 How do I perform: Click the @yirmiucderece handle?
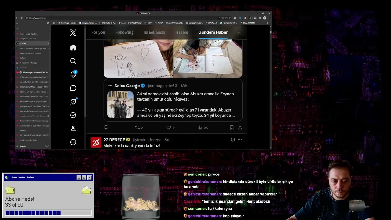pyautogui.click(x=146, y=140)
